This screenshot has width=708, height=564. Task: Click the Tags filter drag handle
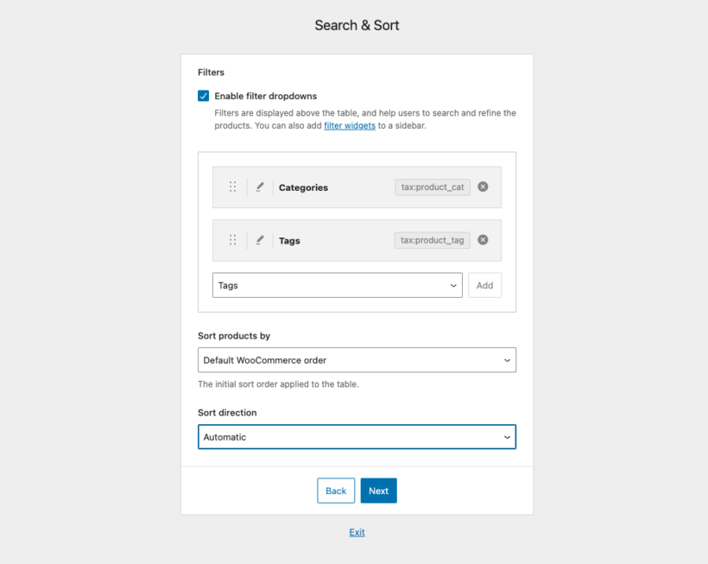(x=232, y=240)
